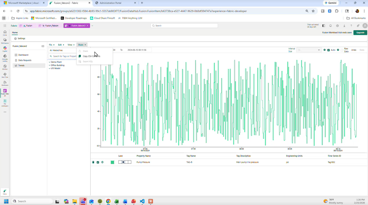368x205 pixels.
Task: Open the View menu
Action: pos(71,45)
